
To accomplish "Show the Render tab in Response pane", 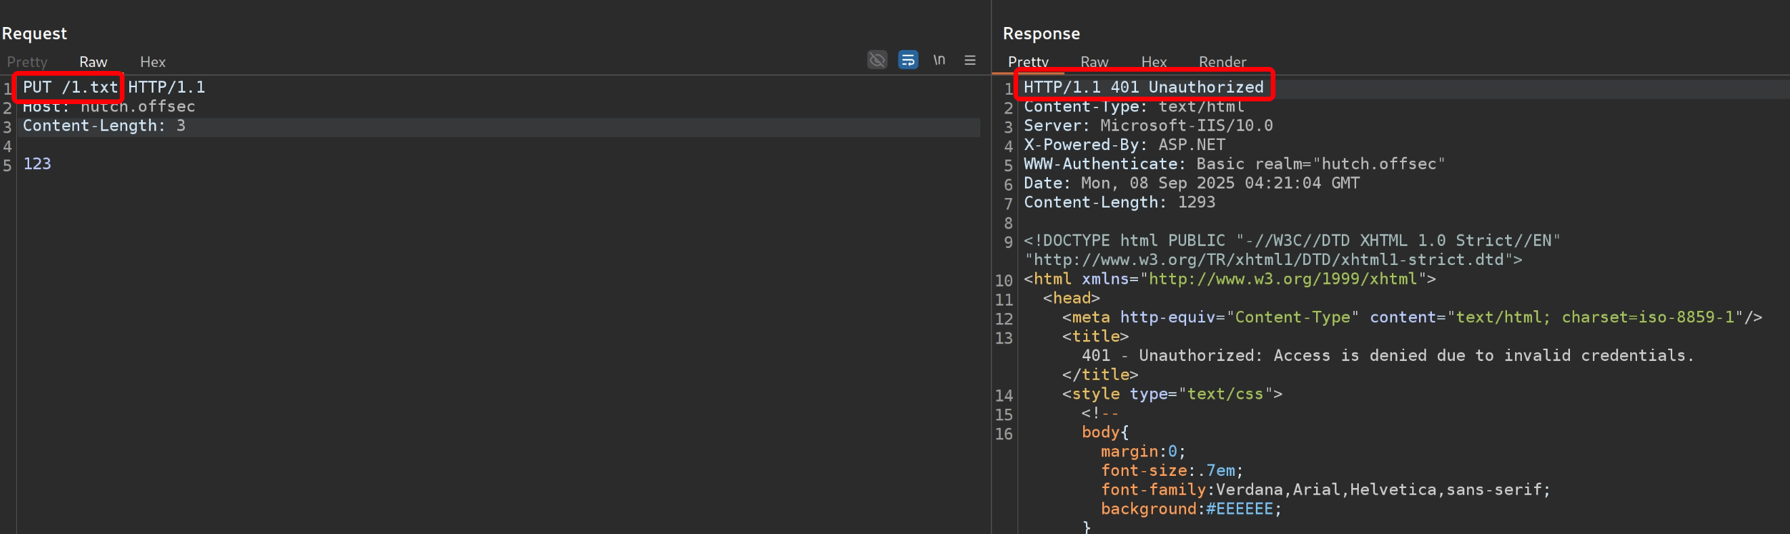I will pos(1221,62).
